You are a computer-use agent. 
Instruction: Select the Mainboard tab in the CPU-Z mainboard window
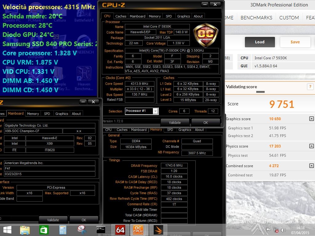pos(16,113)
